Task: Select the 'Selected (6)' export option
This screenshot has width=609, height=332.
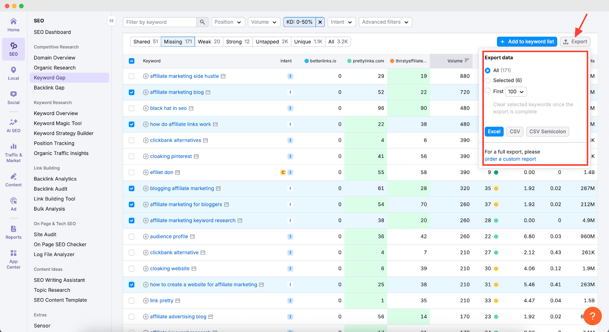Action: (x=488, y=80)
